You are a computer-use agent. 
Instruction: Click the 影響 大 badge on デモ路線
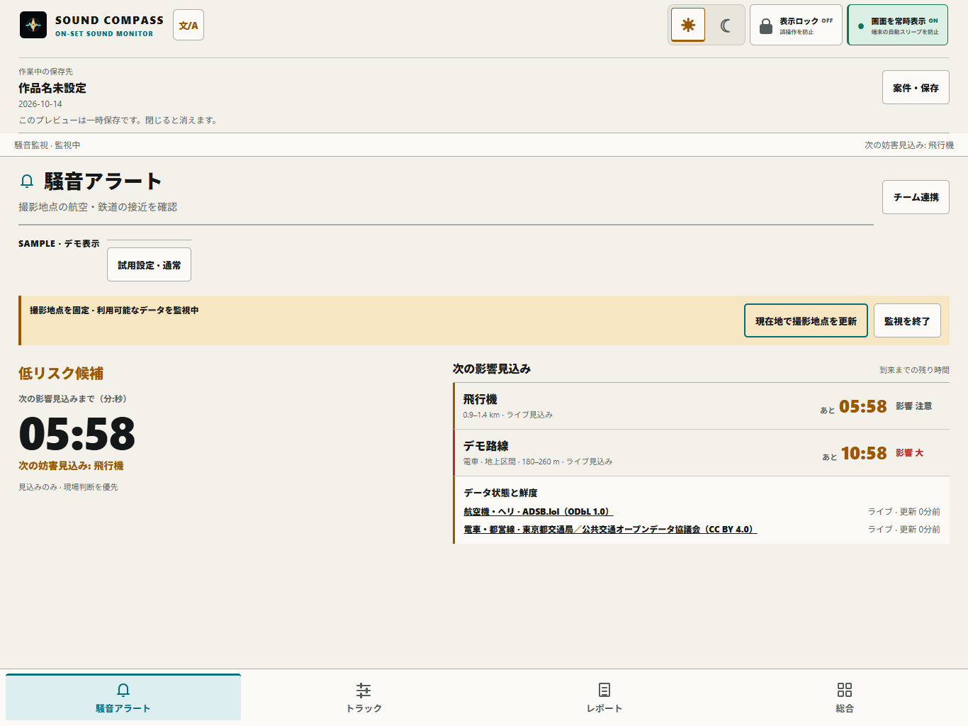coord(909,452)
